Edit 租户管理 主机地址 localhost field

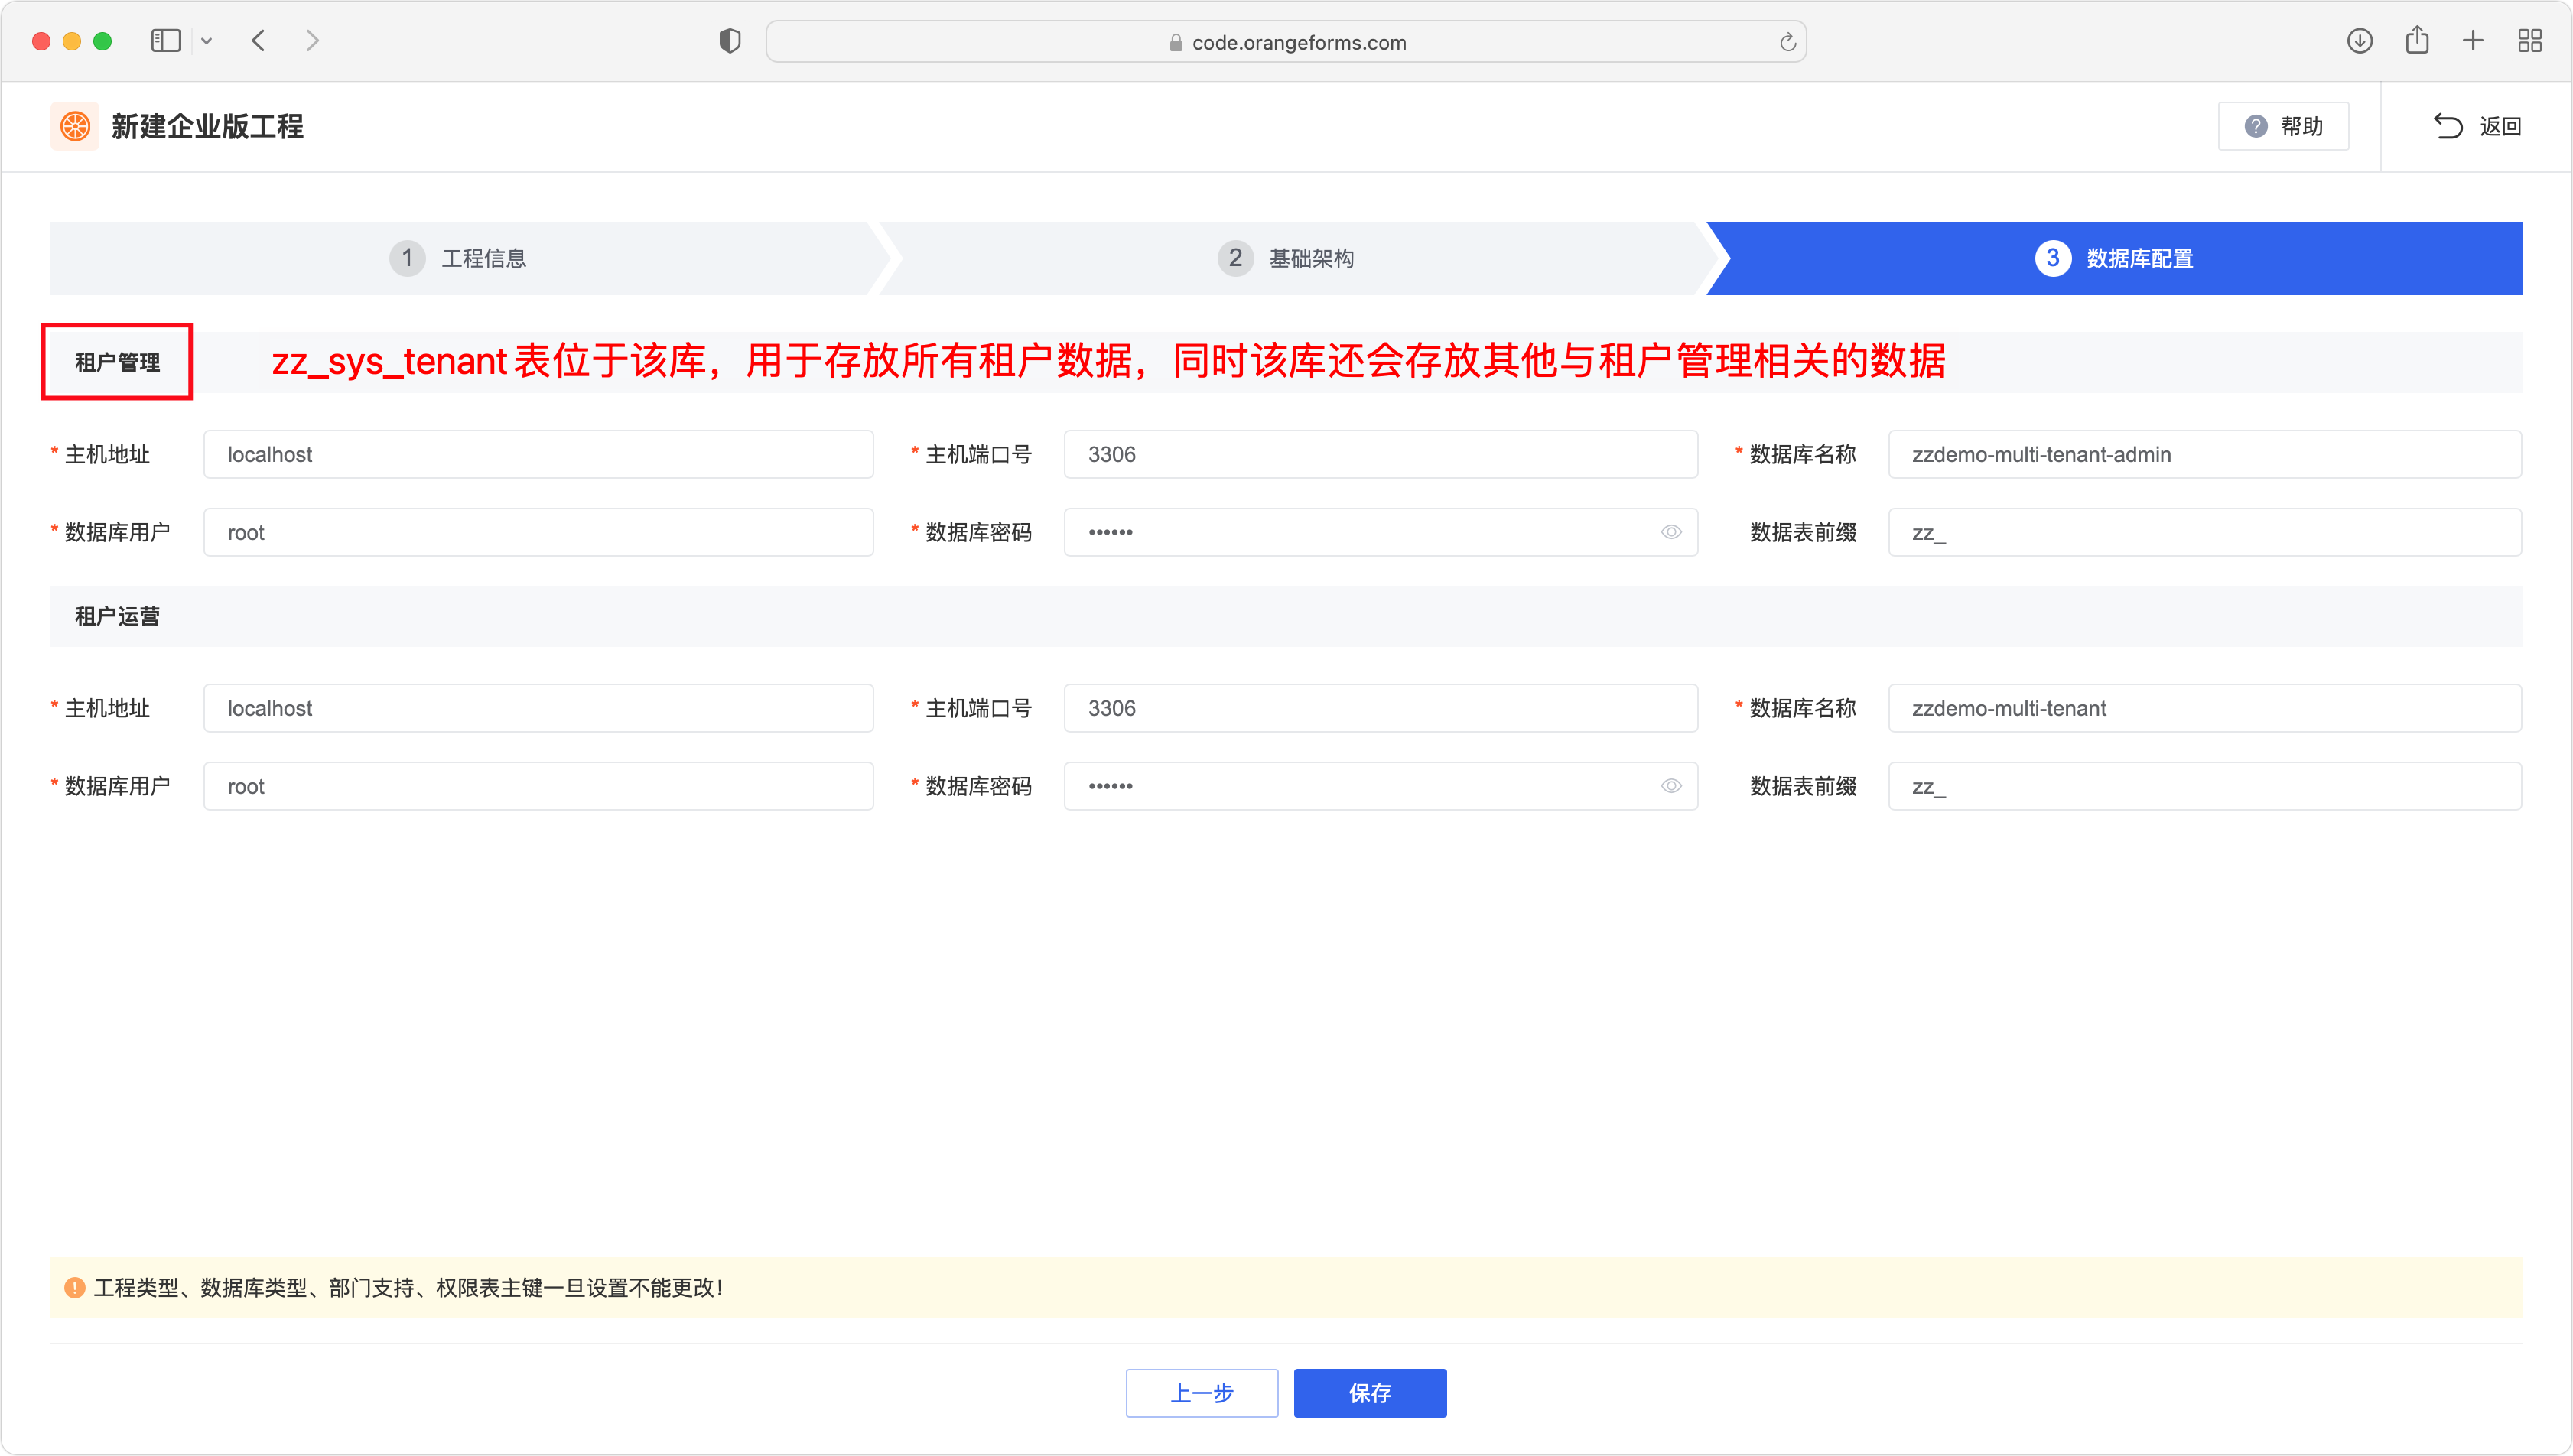pos(538,454)
